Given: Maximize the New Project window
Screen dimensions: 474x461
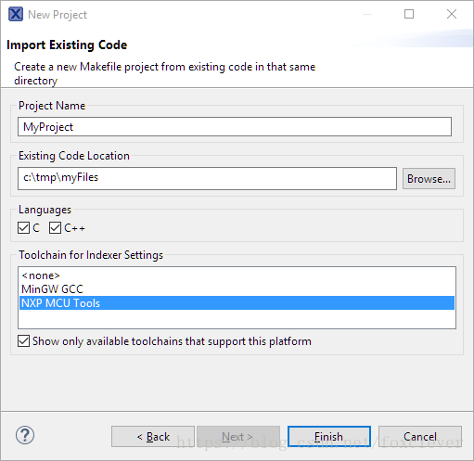Looking at the screenshot, I should tap(409, 14).
